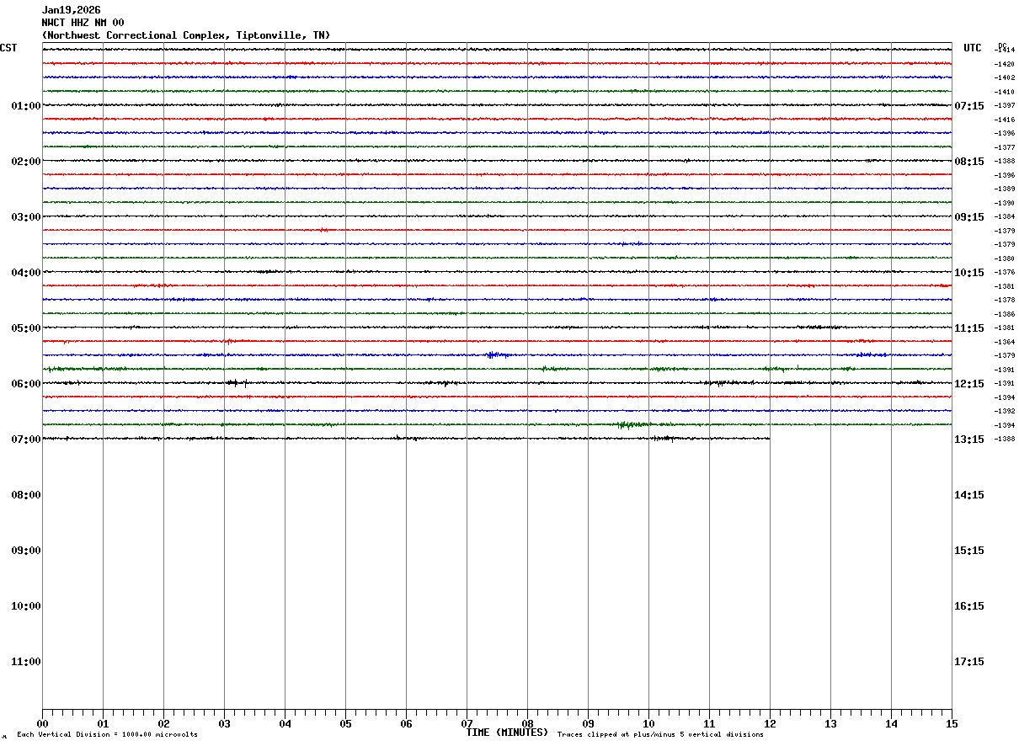The height and width of the screenshot is (746, 1019).
Task: Click the DC offset value '-1364'
Action: click(1005, 342)
